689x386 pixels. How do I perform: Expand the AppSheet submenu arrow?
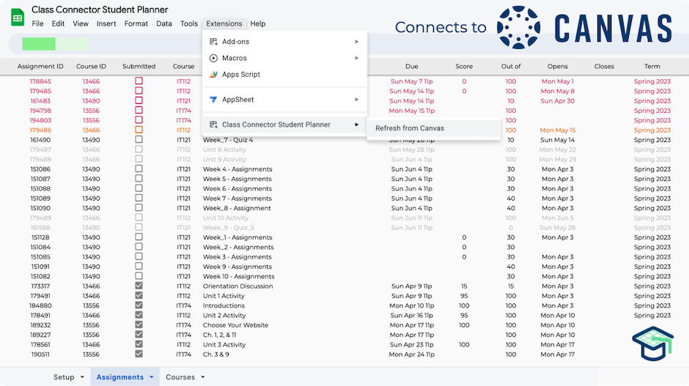pyautogui.click(x=357, y=100)
